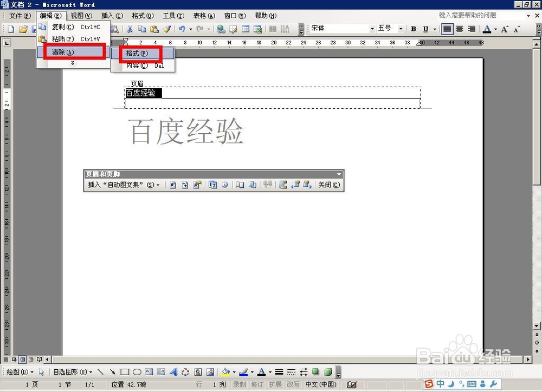Select the Arrow drawing tool
Screen dimensions: 542x392
click(x=112, y=372)
